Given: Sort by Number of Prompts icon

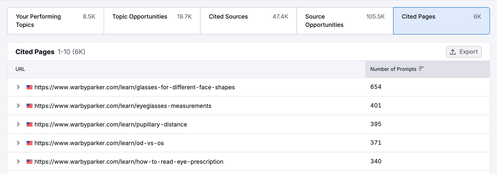Looking at the screenshot, I should 421,69.
